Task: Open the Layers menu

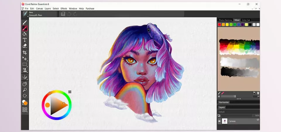Action: click(x=48, y=8)
